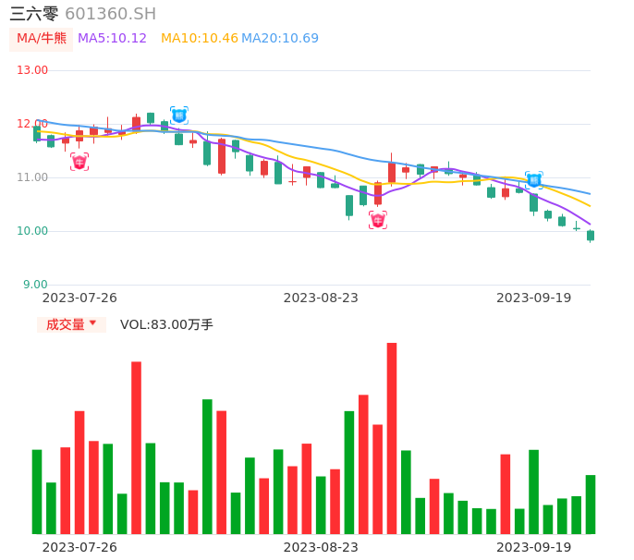This screenshot has height=560, width=634.
Task: Click the VOL:83.00万手 volume readout
Action: [x=166, y=324]
